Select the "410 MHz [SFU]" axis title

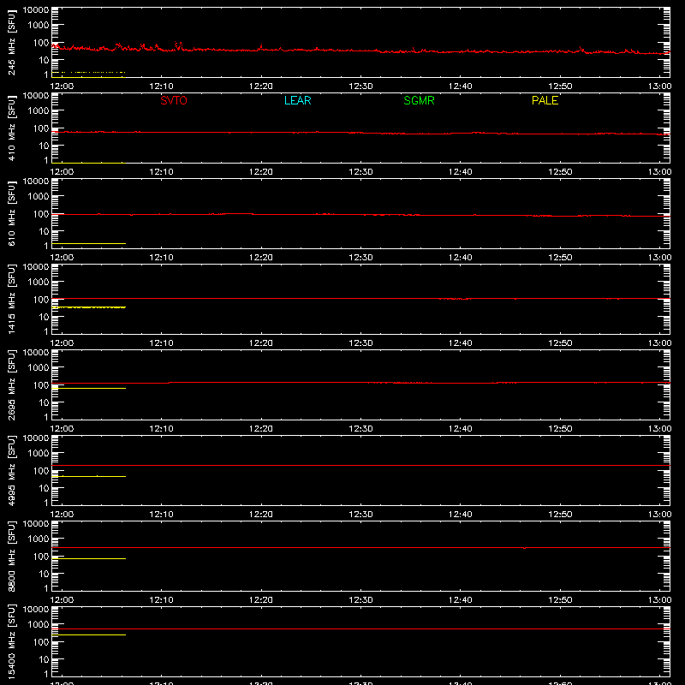click(11, 128)
